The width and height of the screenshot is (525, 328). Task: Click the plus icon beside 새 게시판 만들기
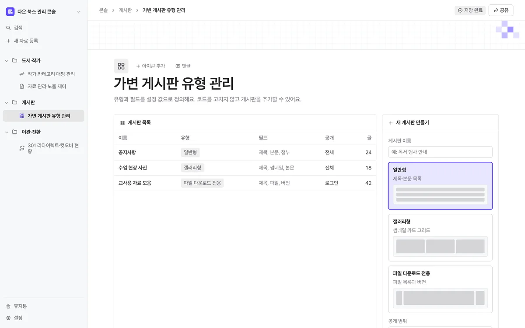[x=391, y=123]
